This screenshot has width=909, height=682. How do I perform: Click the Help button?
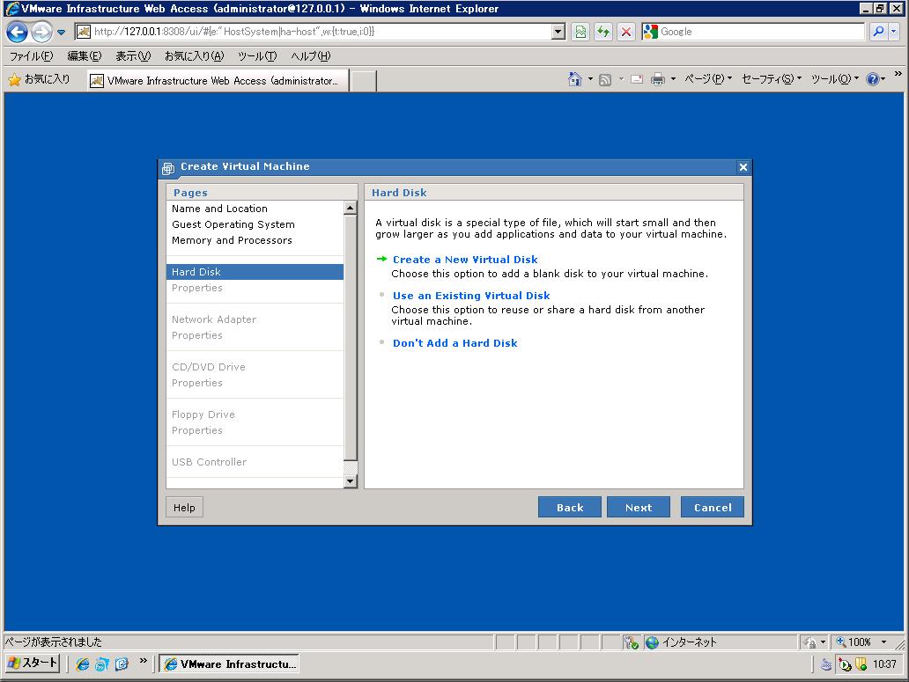(184, 507)
